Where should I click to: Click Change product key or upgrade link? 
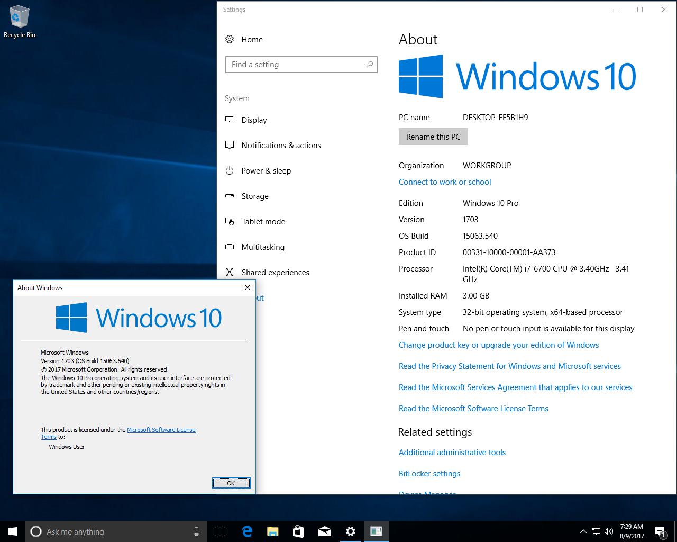point(499,345)
